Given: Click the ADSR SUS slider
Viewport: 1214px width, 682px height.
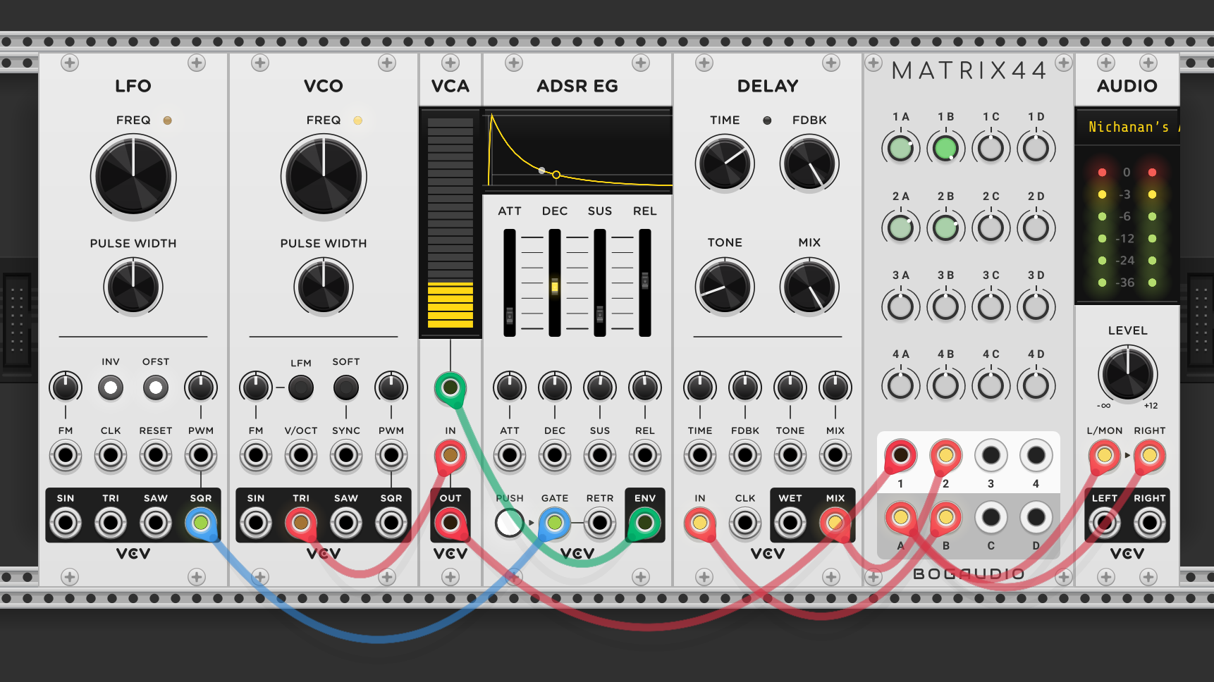Looking at the screenshot, I should coord(600,283).
